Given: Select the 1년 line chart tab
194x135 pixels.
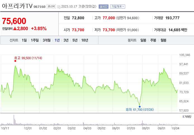Looking at the screenshot, I should (57, 40).
